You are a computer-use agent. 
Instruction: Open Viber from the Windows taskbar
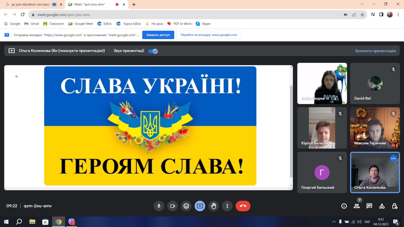(72, 222)
